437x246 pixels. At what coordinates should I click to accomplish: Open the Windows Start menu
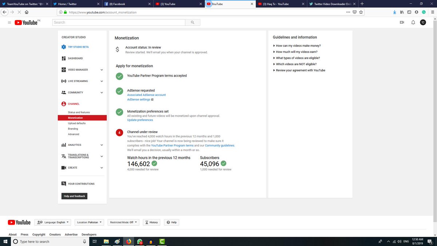tap(5, 241)
